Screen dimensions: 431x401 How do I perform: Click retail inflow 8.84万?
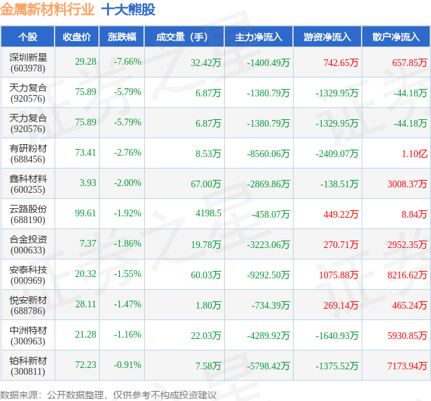(414, 214)
